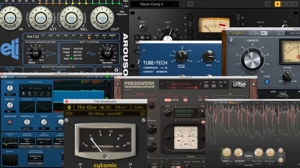This screenshot has height=168, width=300.
Task: Select Mk 2 model in Klanghelm MJUC
Action: tap(258, 33)
